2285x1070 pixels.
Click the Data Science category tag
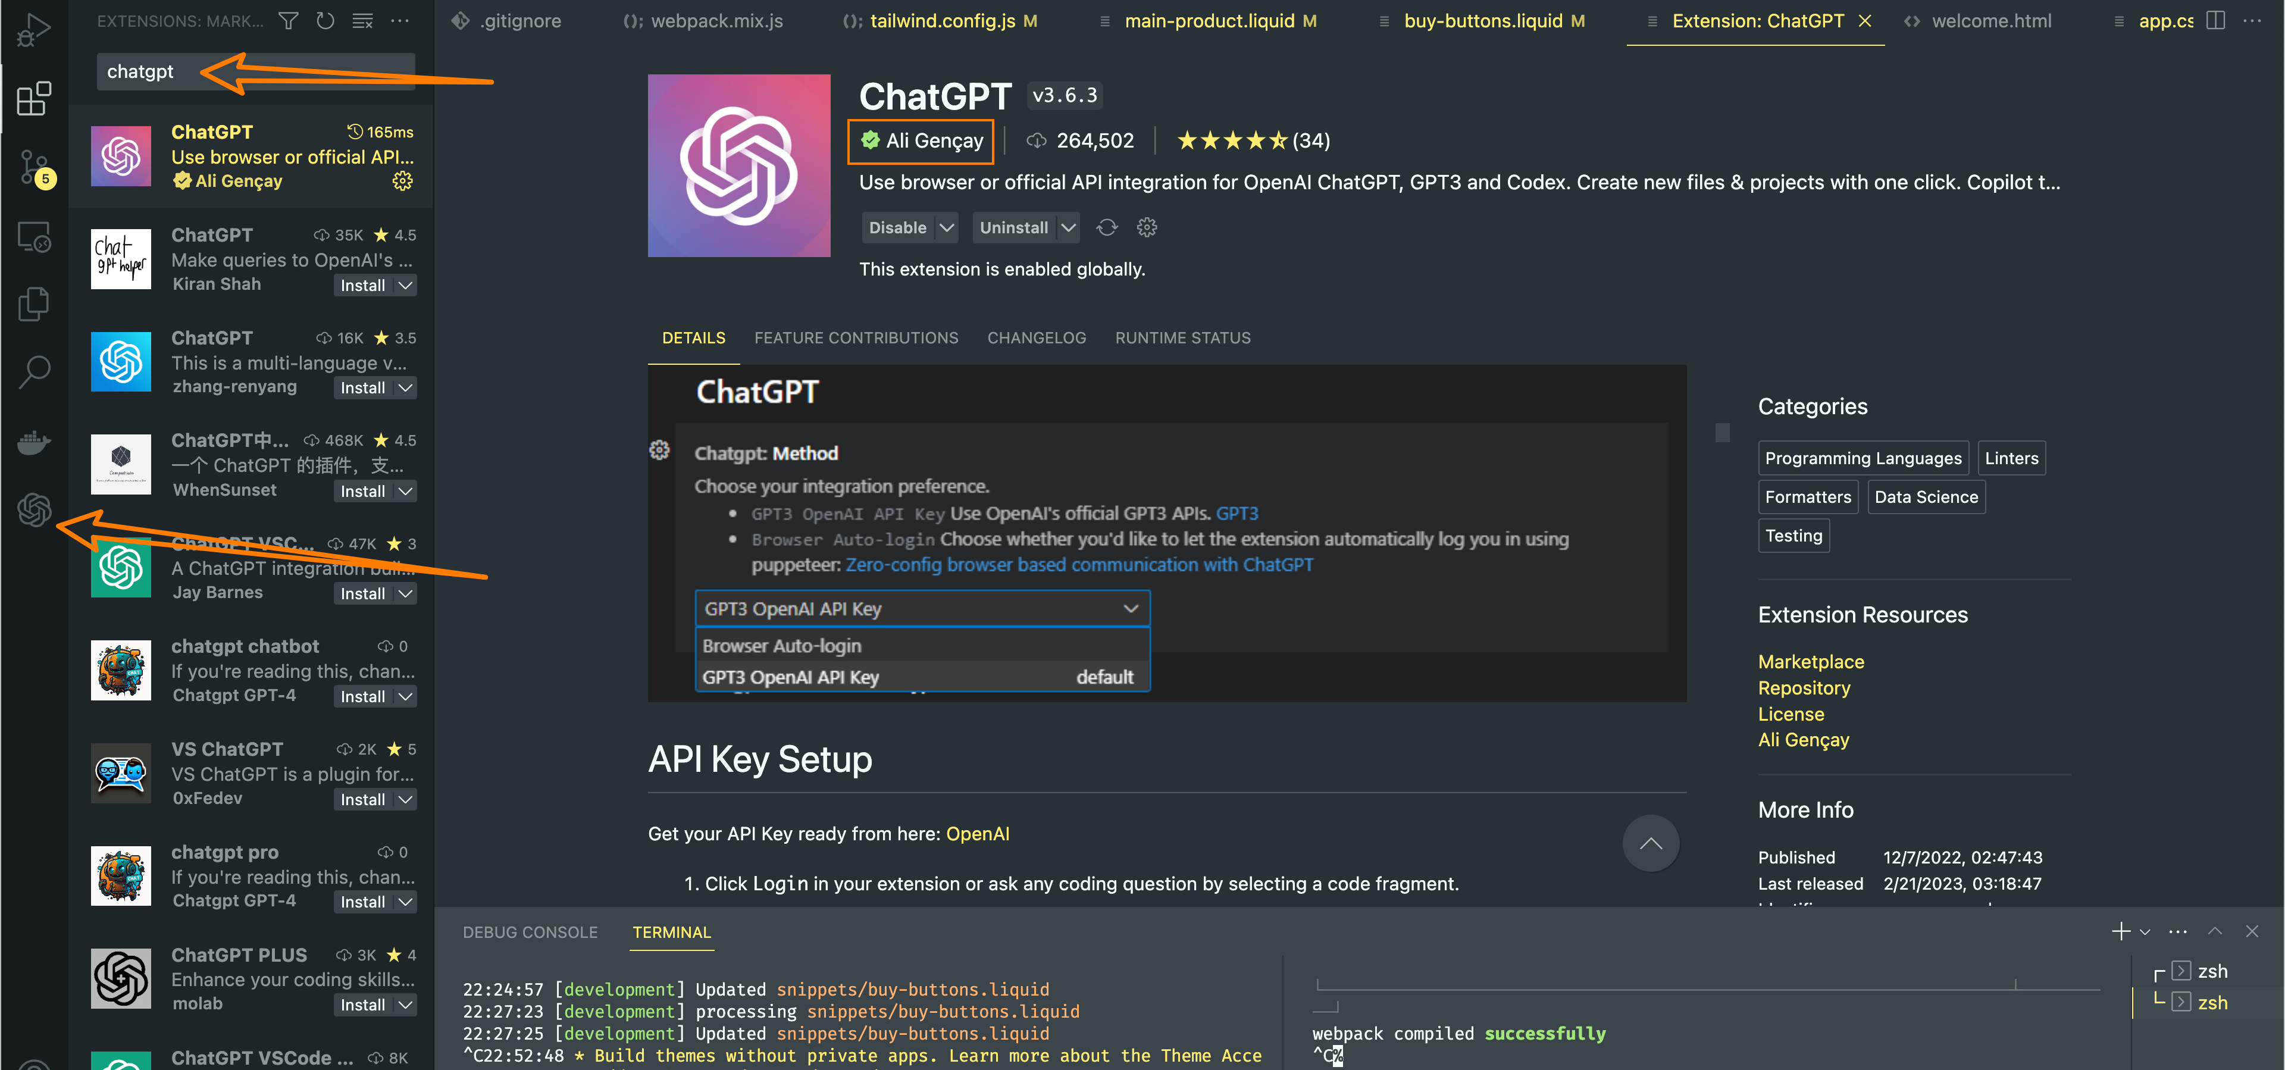pos(1926,497)
